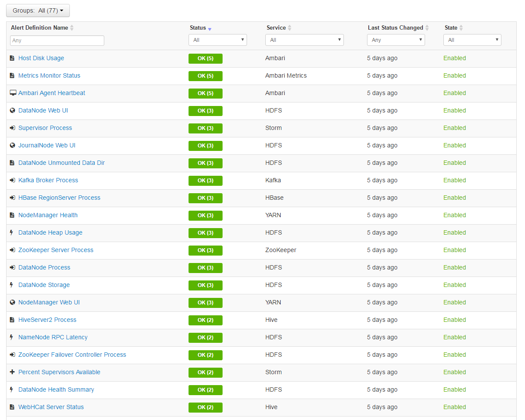
Task: Click the globe icon beside DataNode Web UI
Action: [x=12, y=110]
